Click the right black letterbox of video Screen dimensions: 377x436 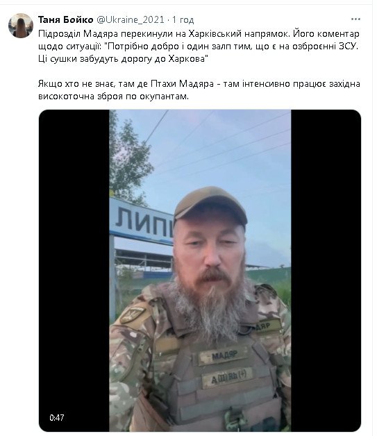326,270
